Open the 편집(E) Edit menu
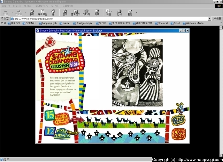The width and height of the screenshot is (223, 162). [17, 6]
